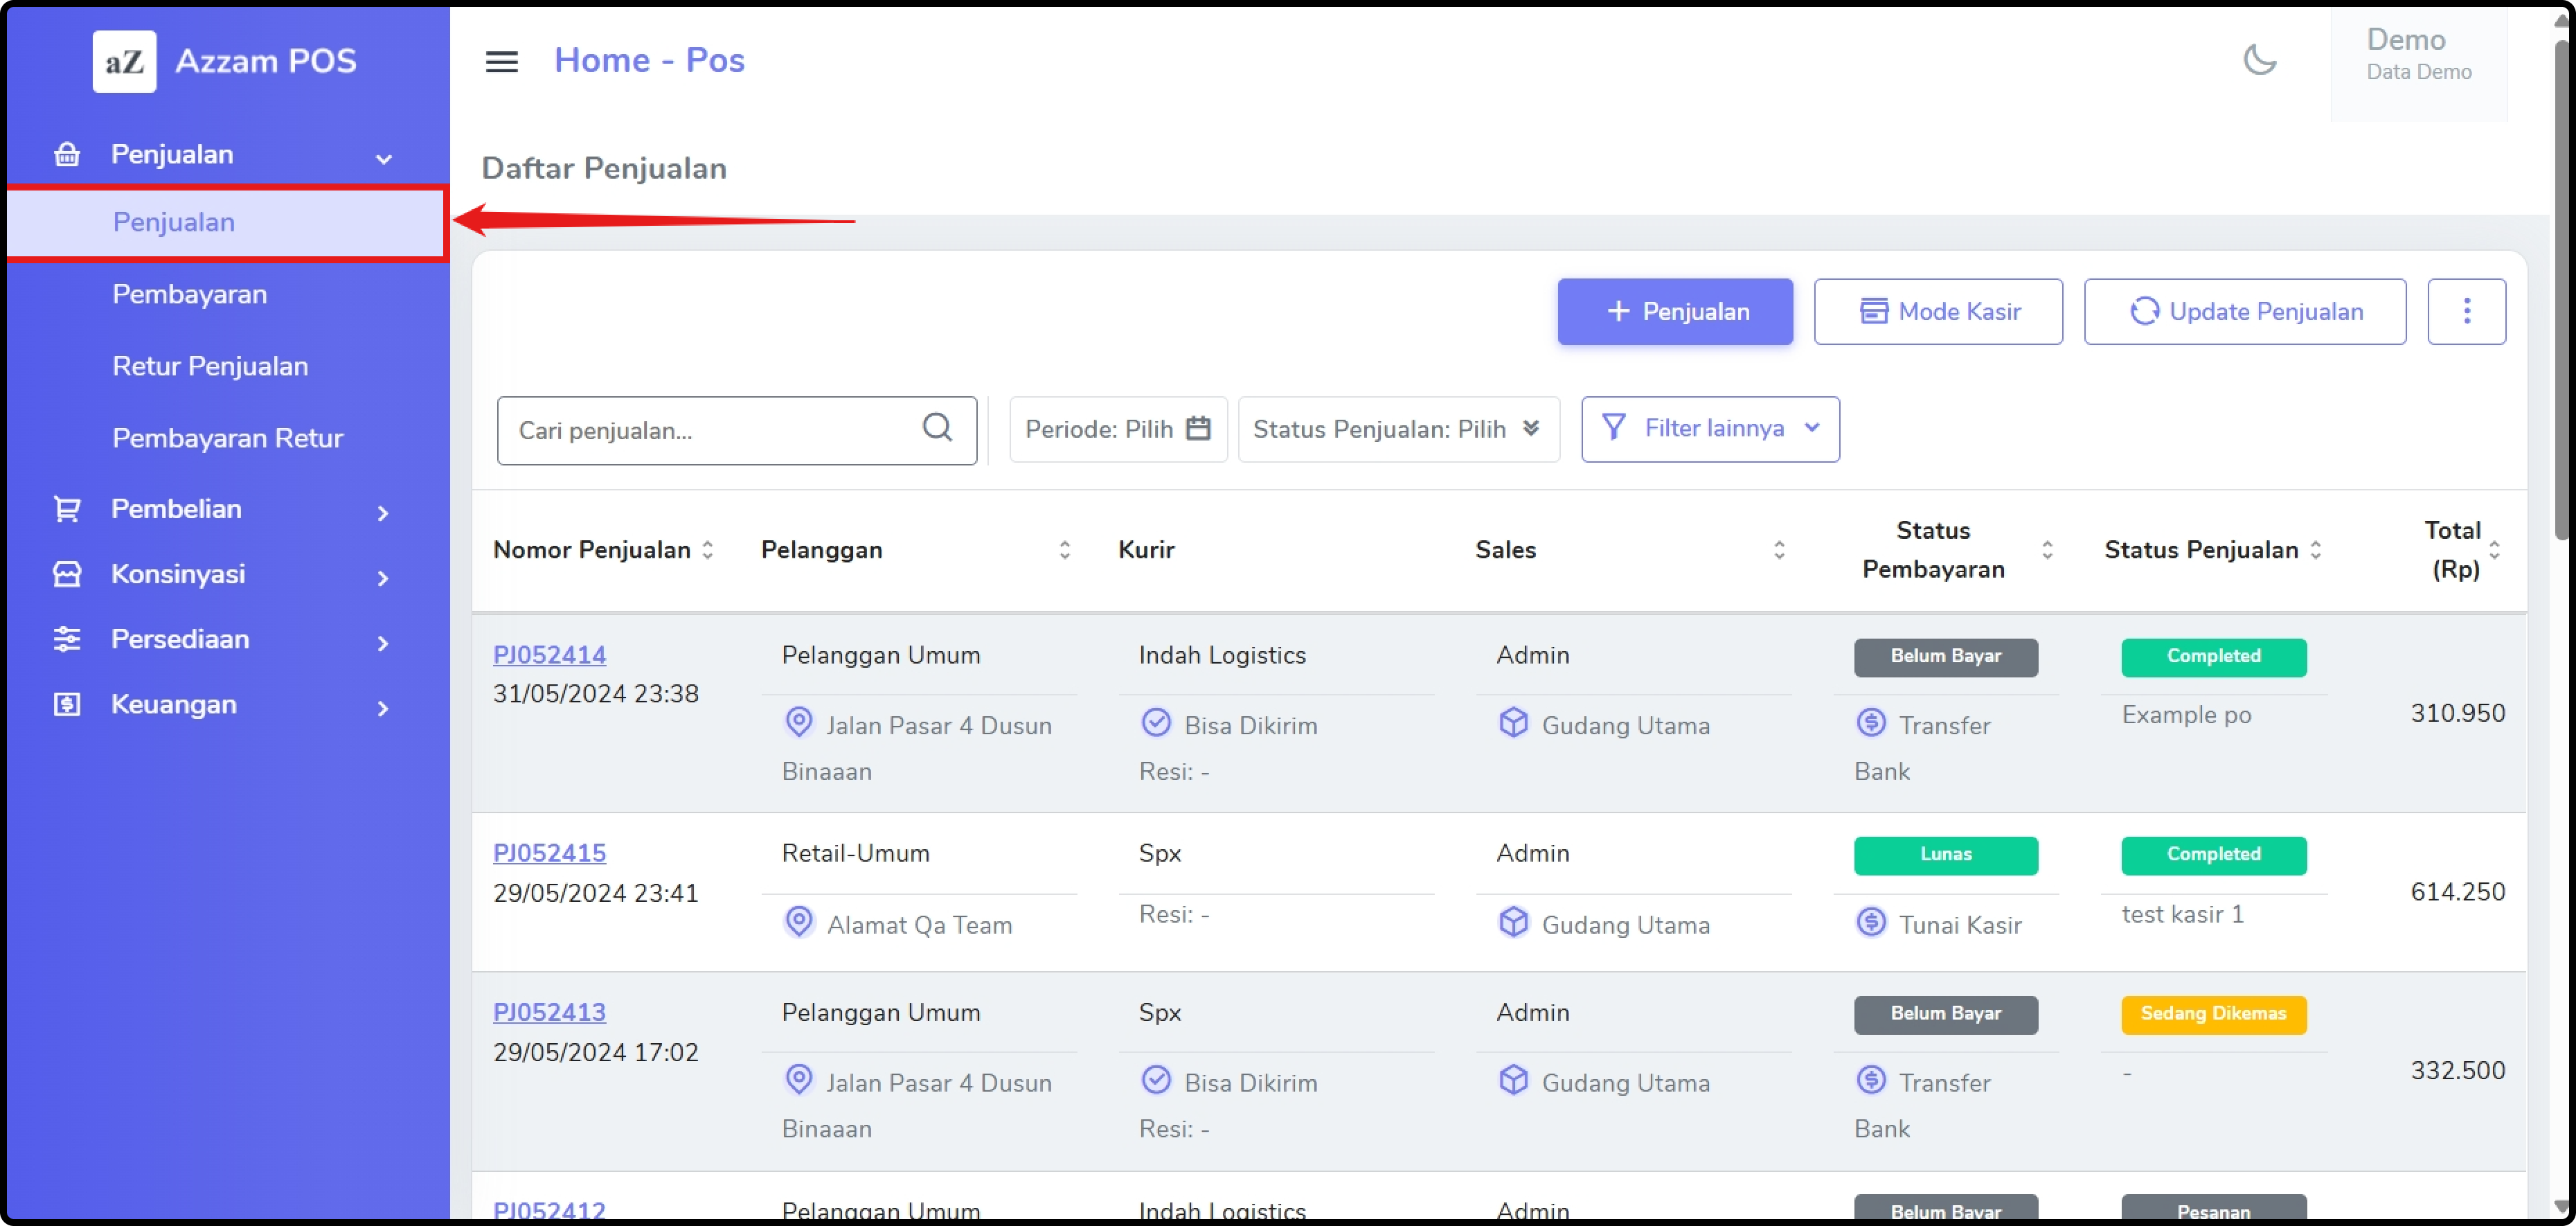Expand Filter lainnya dropdown
The image size is (2576, 1226).
1709,429
